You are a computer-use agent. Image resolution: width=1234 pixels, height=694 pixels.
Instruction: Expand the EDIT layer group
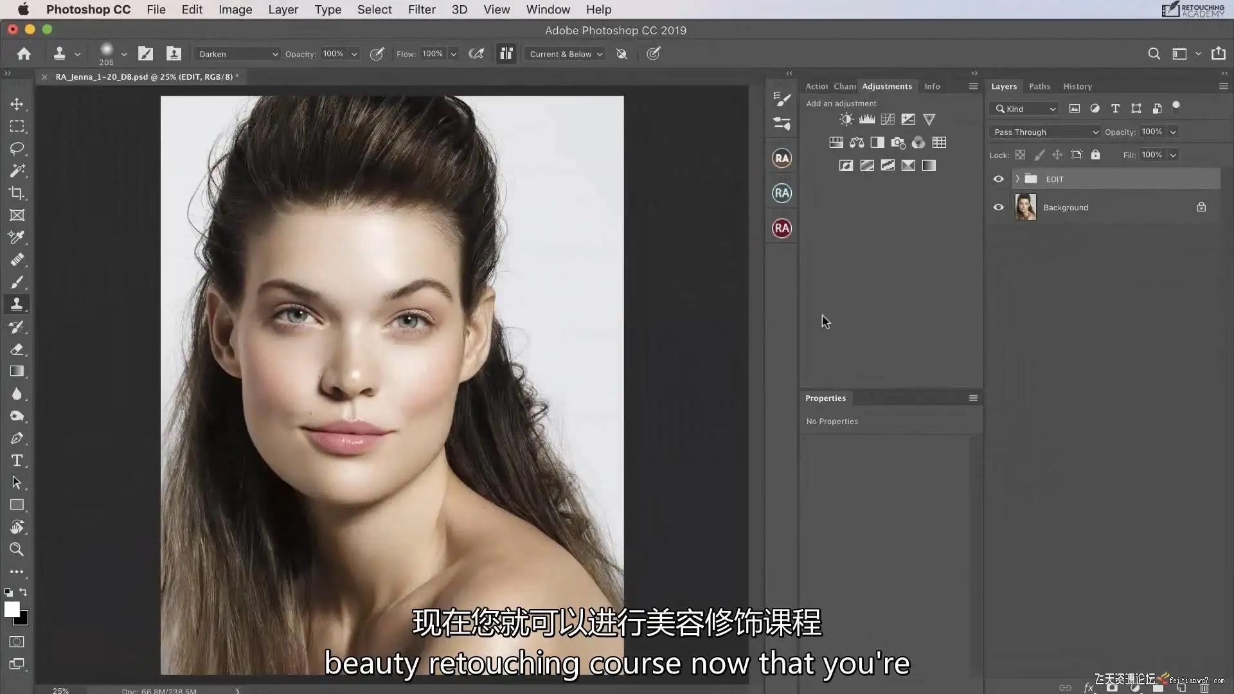pyautogui.click(x=1017, y=179)
